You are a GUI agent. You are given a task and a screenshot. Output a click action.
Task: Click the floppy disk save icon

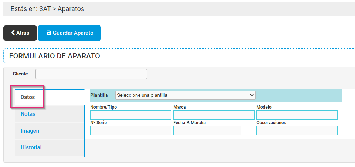click(48, 33)
